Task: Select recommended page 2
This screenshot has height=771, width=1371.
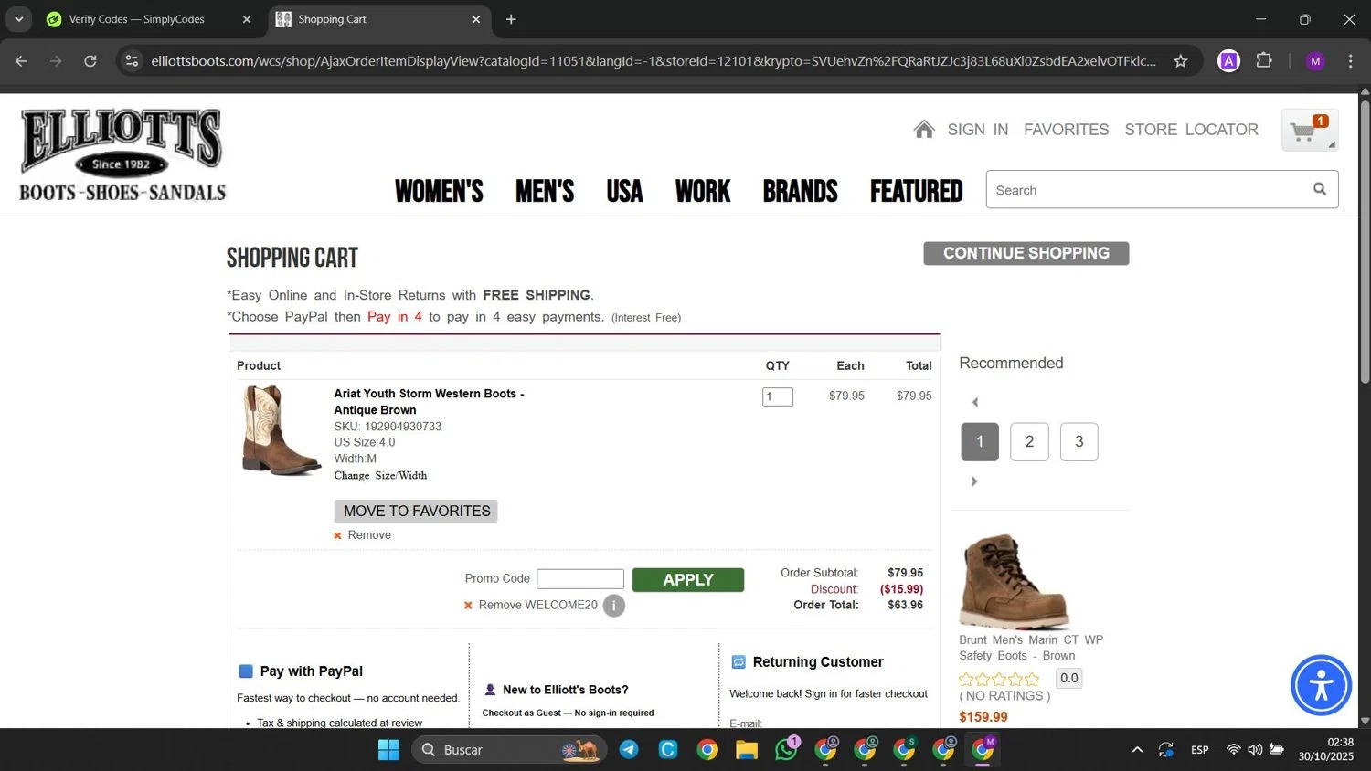Action: (1029, 442)
